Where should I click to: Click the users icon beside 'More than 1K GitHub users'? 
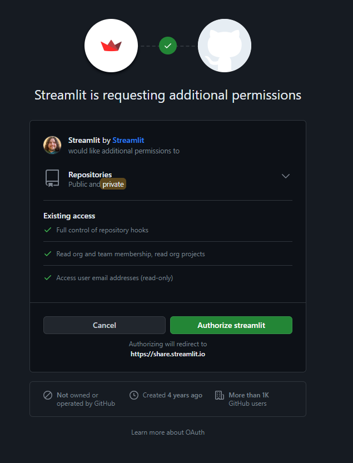coord(218,395)
